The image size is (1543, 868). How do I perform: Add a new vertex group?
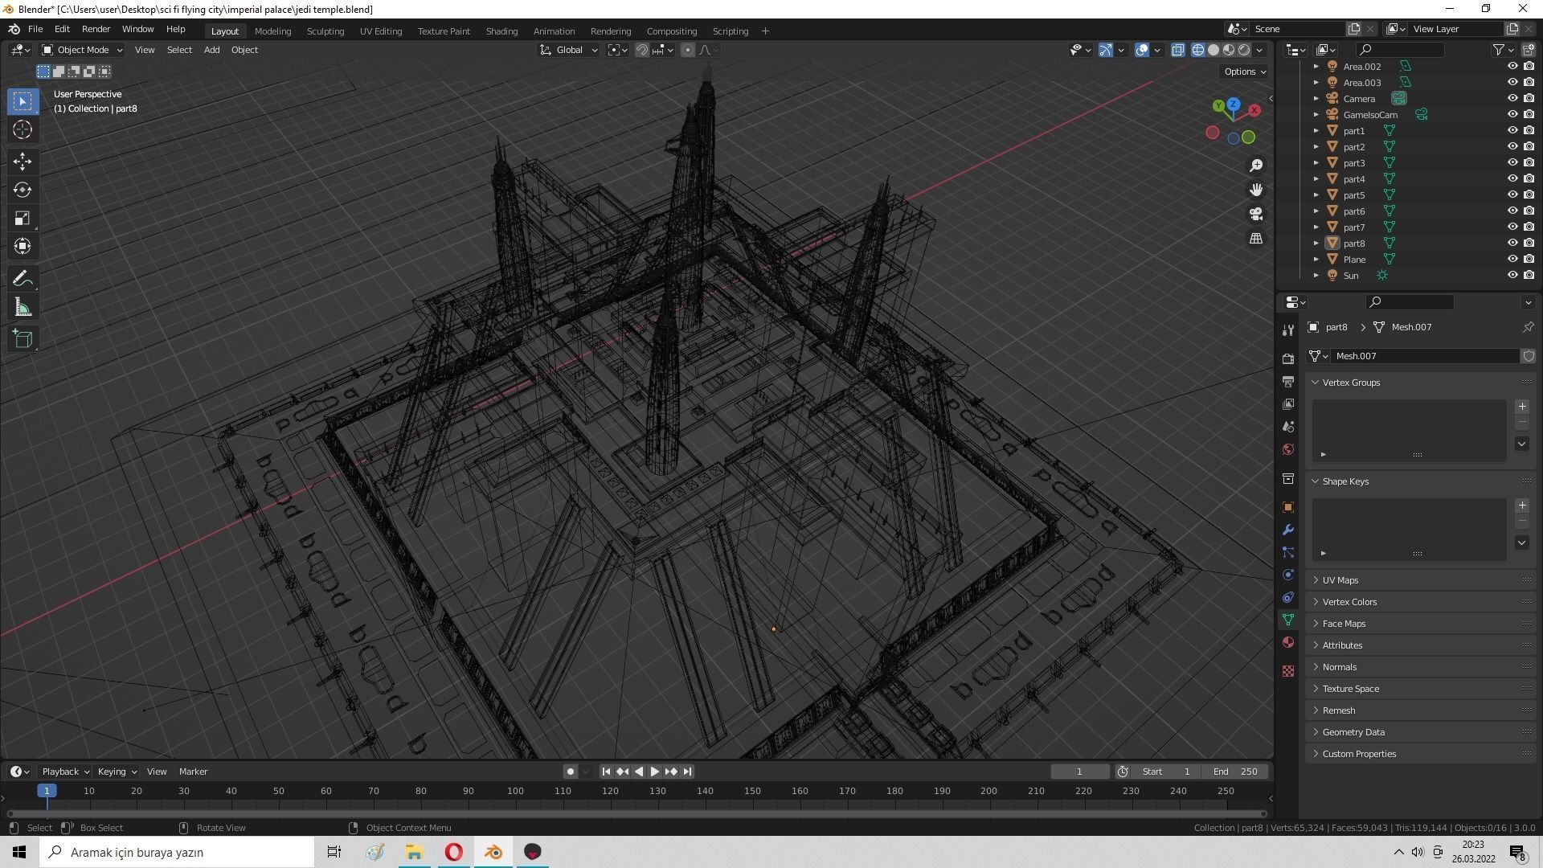pos(1521,407)
